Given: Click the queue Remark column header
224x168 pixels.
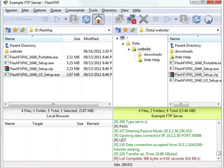Looking at the screenshot, I should point(99,123).
